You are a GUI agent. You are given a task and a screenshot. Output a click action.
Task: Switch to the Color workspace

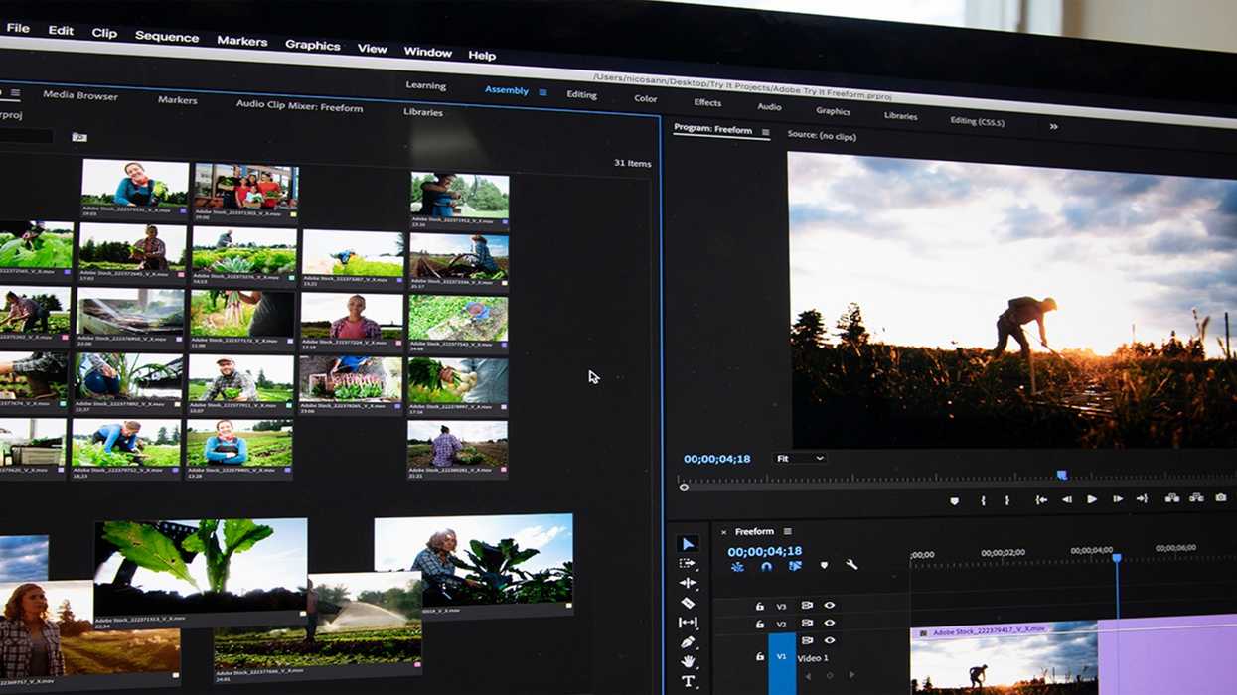pos(646,99)
